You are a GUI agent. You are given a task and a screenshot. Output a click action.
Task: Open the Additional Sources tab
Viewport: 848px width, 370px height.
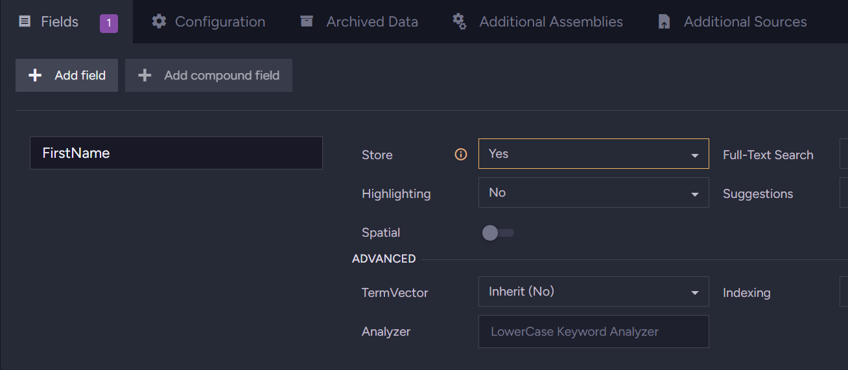732,22
